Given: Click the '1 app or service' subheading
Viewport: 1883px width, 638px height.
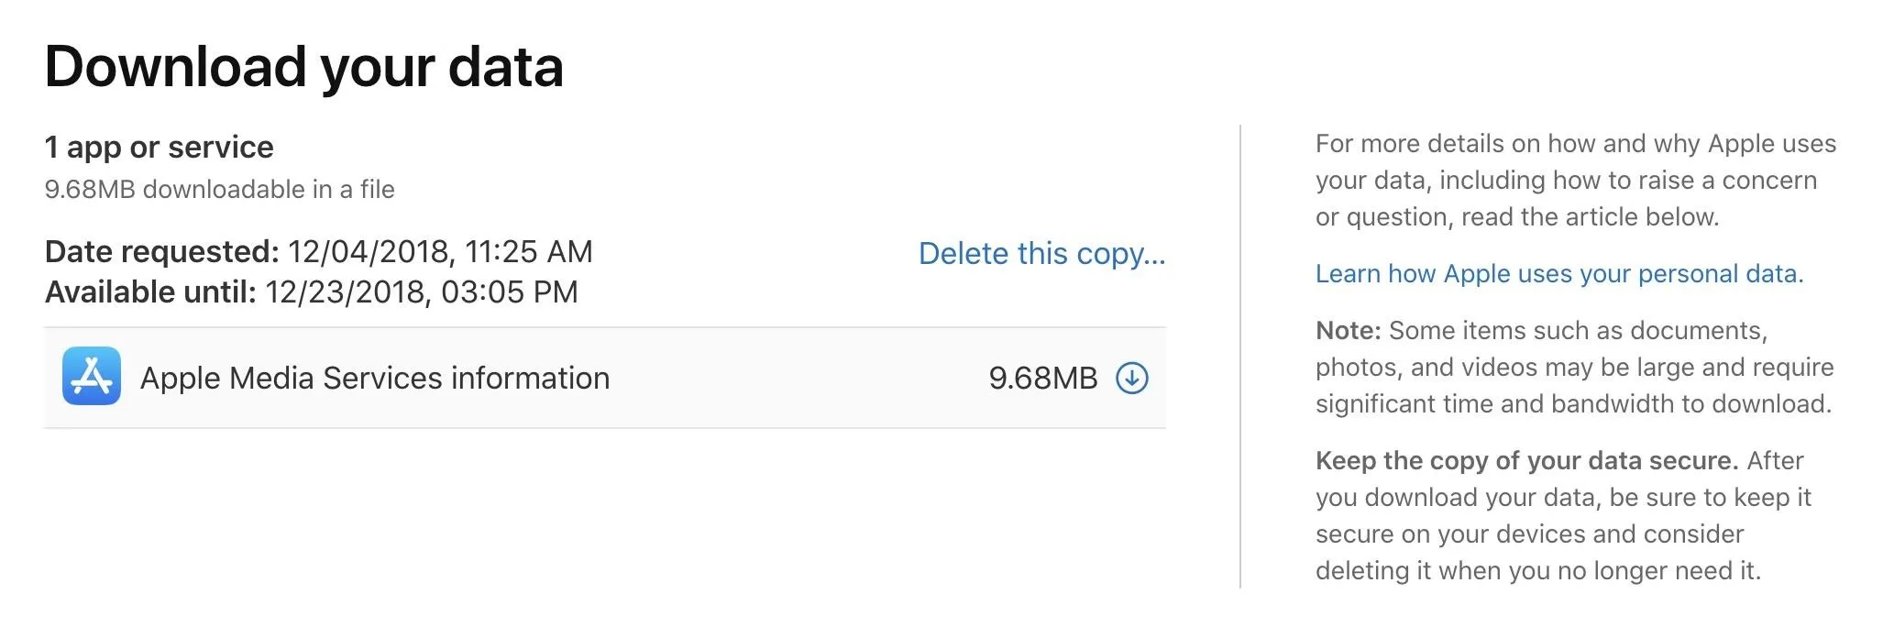Looking at the screenshot, I should tap(160, 147).
